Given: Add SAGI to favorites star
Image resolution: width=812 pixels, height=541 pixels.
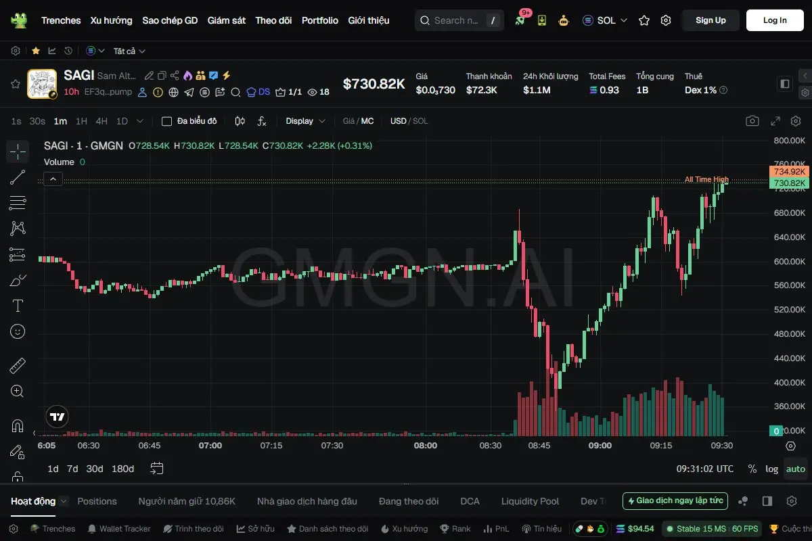Looking at the screenshot, I should [x=15, y=84].
